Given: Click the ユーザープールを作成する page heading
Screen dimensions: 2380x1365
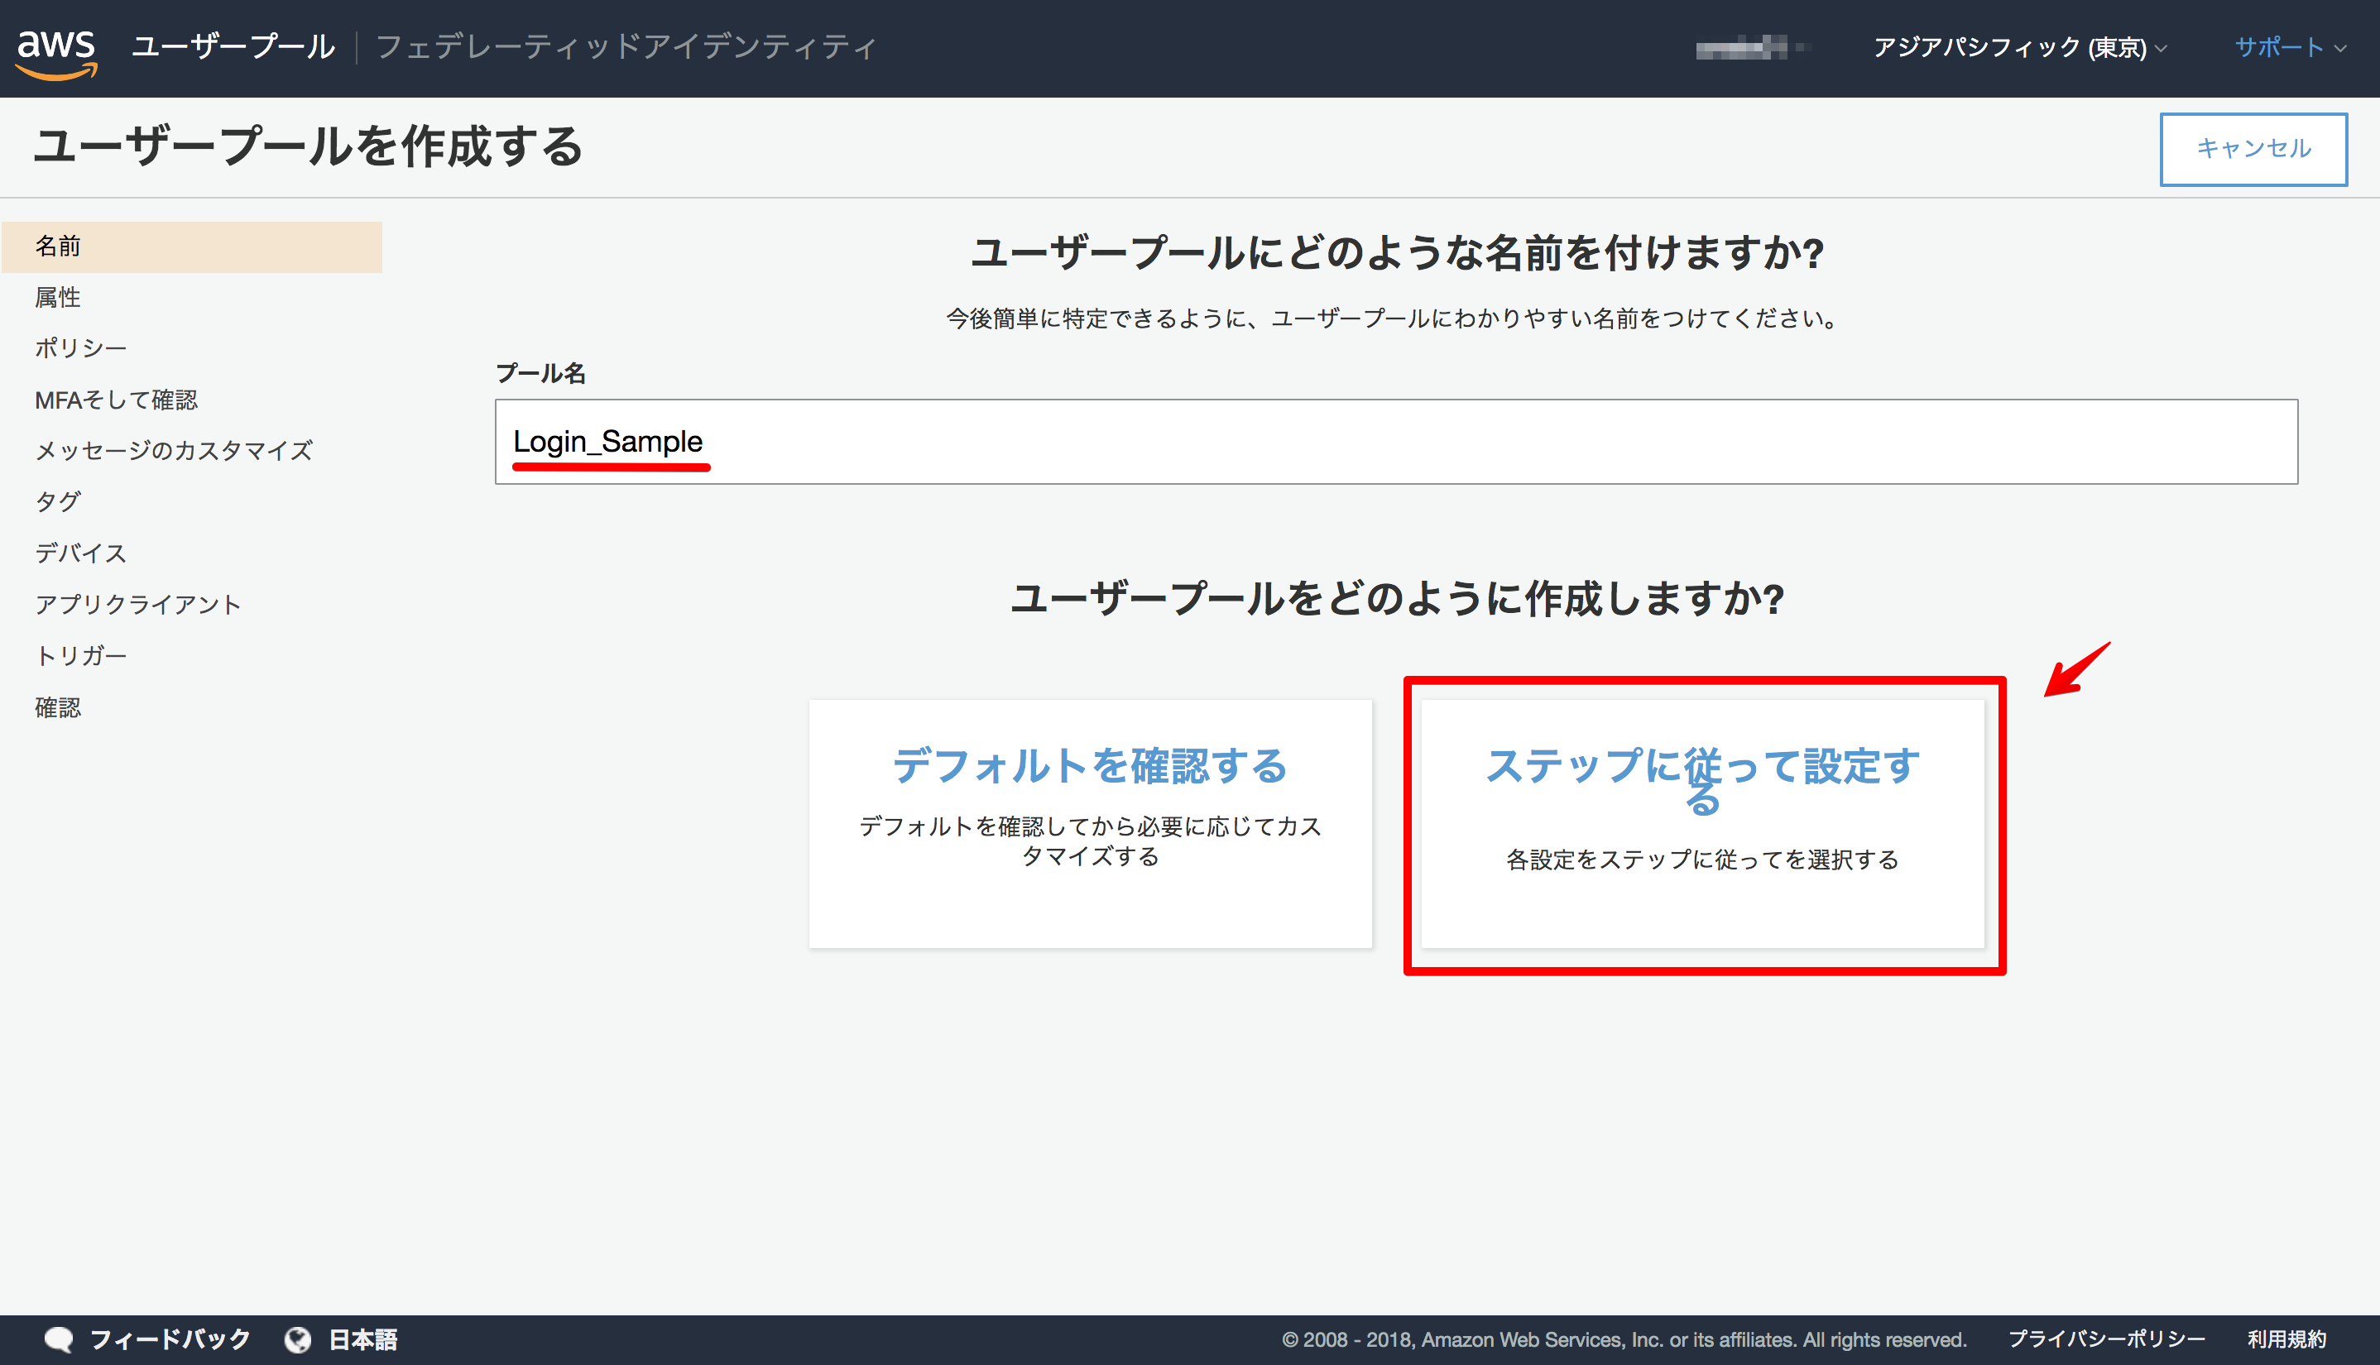Looking at the screenshot, I should tap(309, 147).
